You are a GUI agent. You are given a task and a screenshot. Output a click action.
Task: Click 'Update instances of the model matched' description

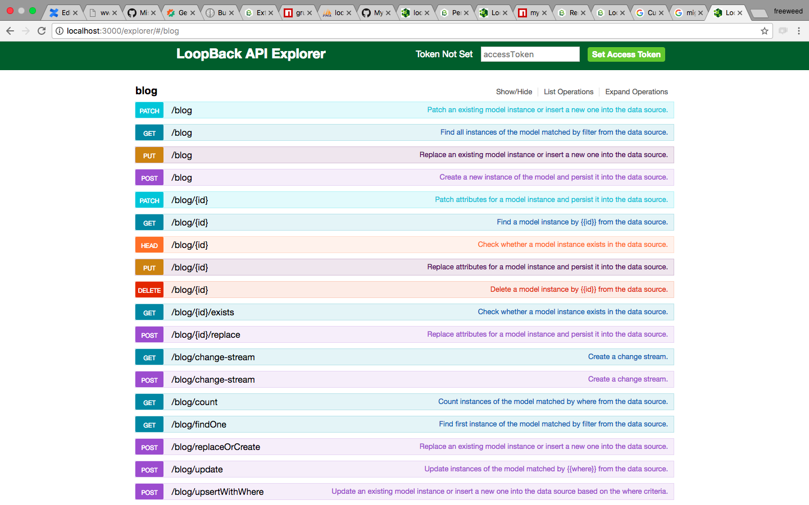[546, 469]
